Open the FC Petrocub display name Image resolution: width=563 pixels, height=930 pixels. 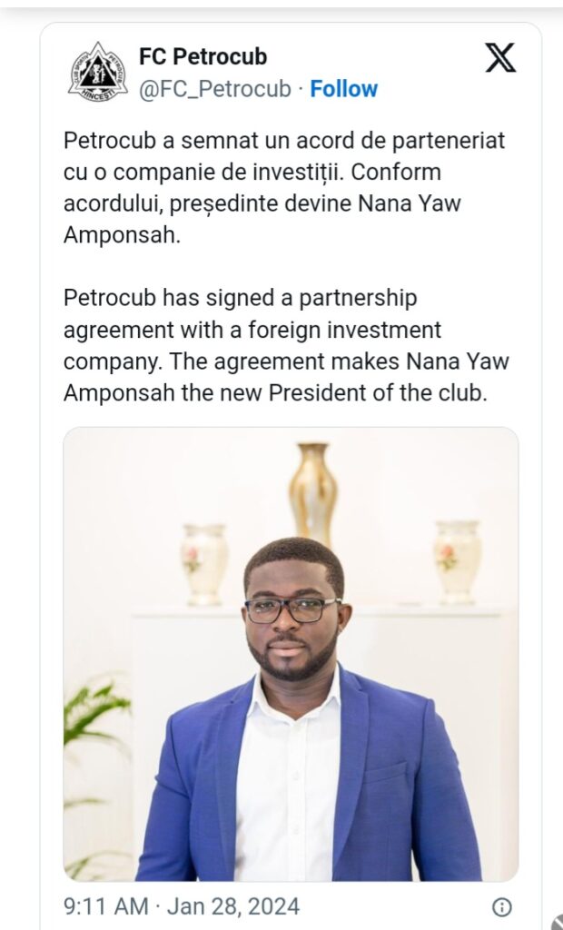(202, 57)
